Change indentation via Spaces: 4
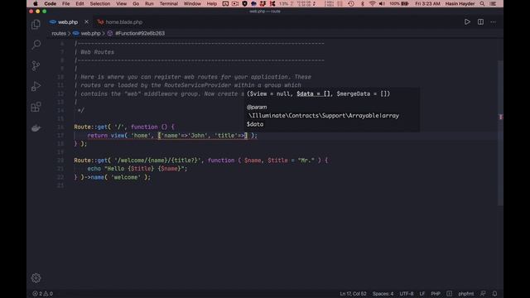 click(x=383, y=294)
